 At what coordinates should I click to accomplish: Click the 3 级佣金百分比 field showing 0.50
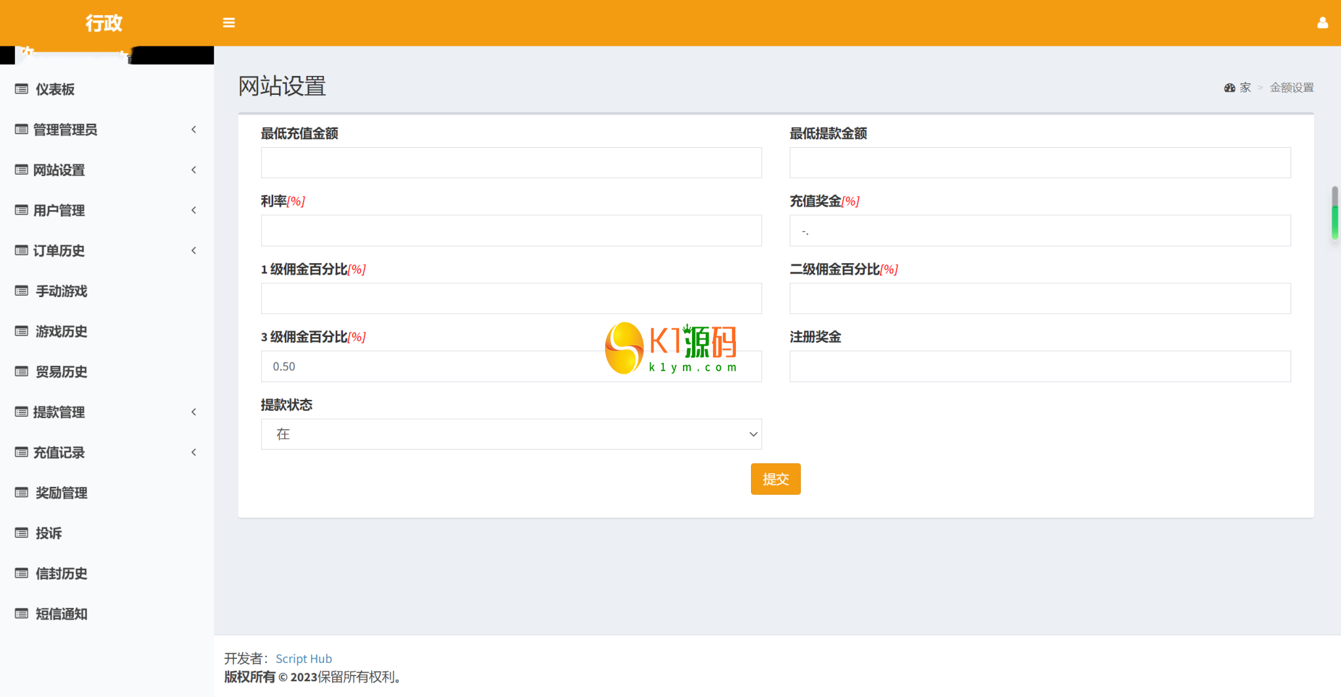511,366
